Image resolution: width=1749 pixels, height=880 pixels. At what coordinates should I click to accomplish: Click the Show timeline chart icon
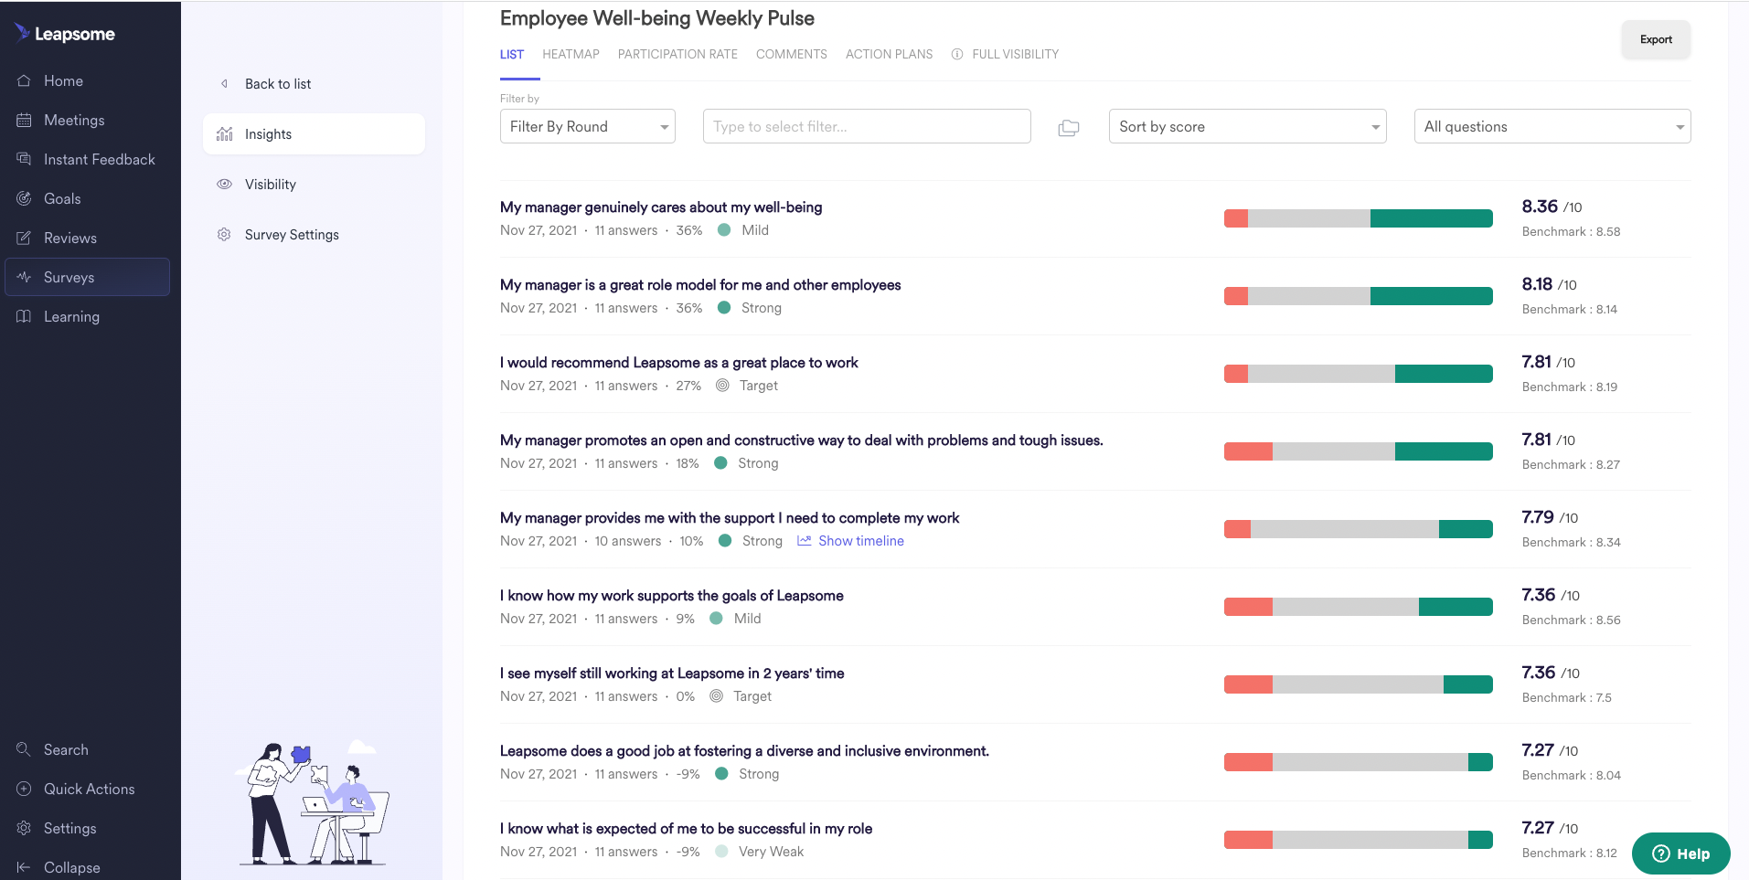(805, 541)
